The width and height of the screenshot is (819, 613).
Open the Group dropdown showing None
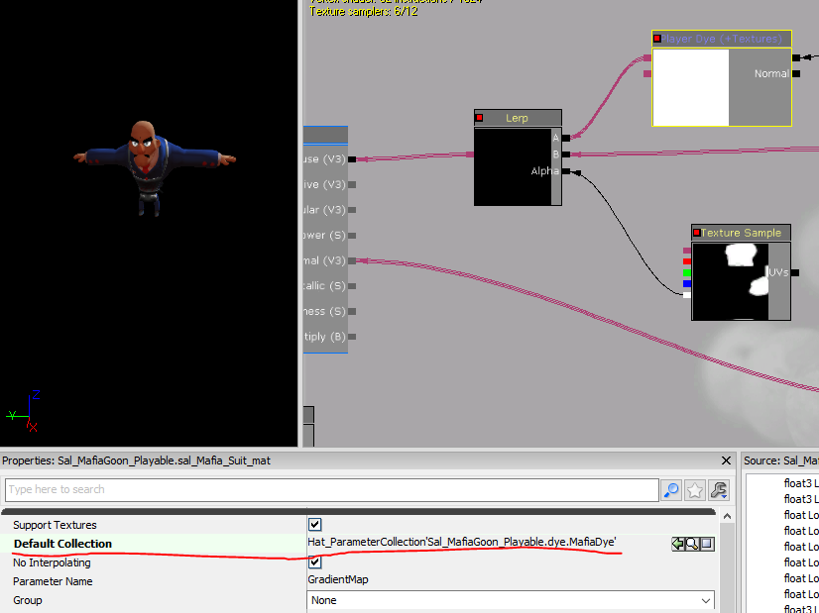pyautogui.click(x=511, y=601)
